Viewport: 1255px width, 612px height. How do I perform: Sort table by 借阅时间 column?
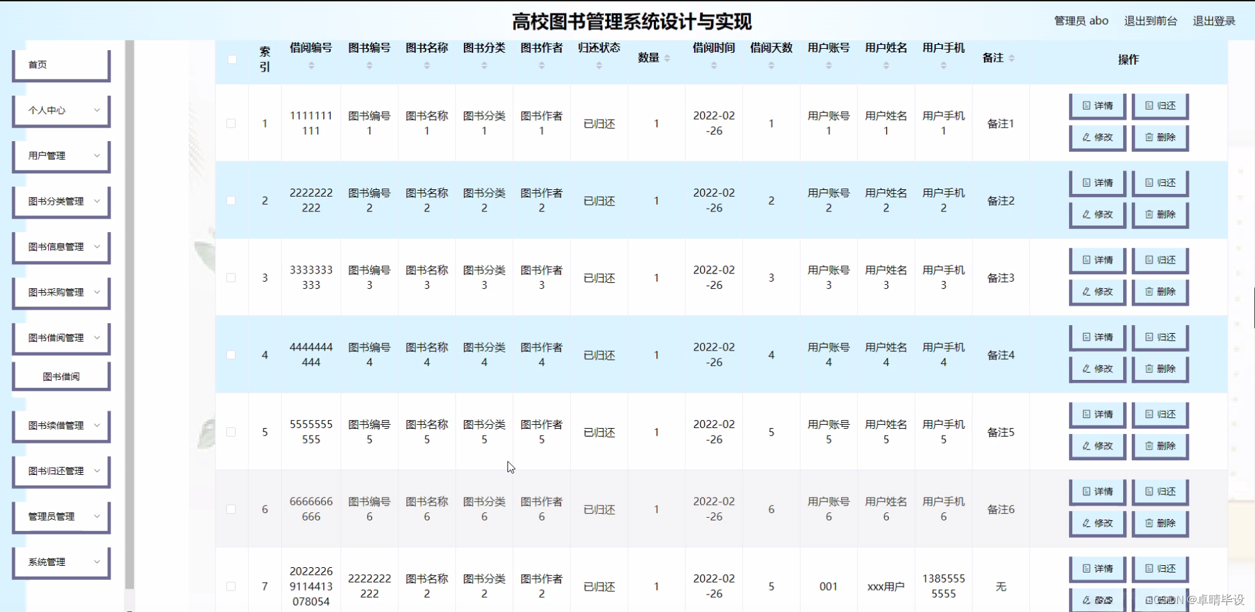tap(713, 65)
